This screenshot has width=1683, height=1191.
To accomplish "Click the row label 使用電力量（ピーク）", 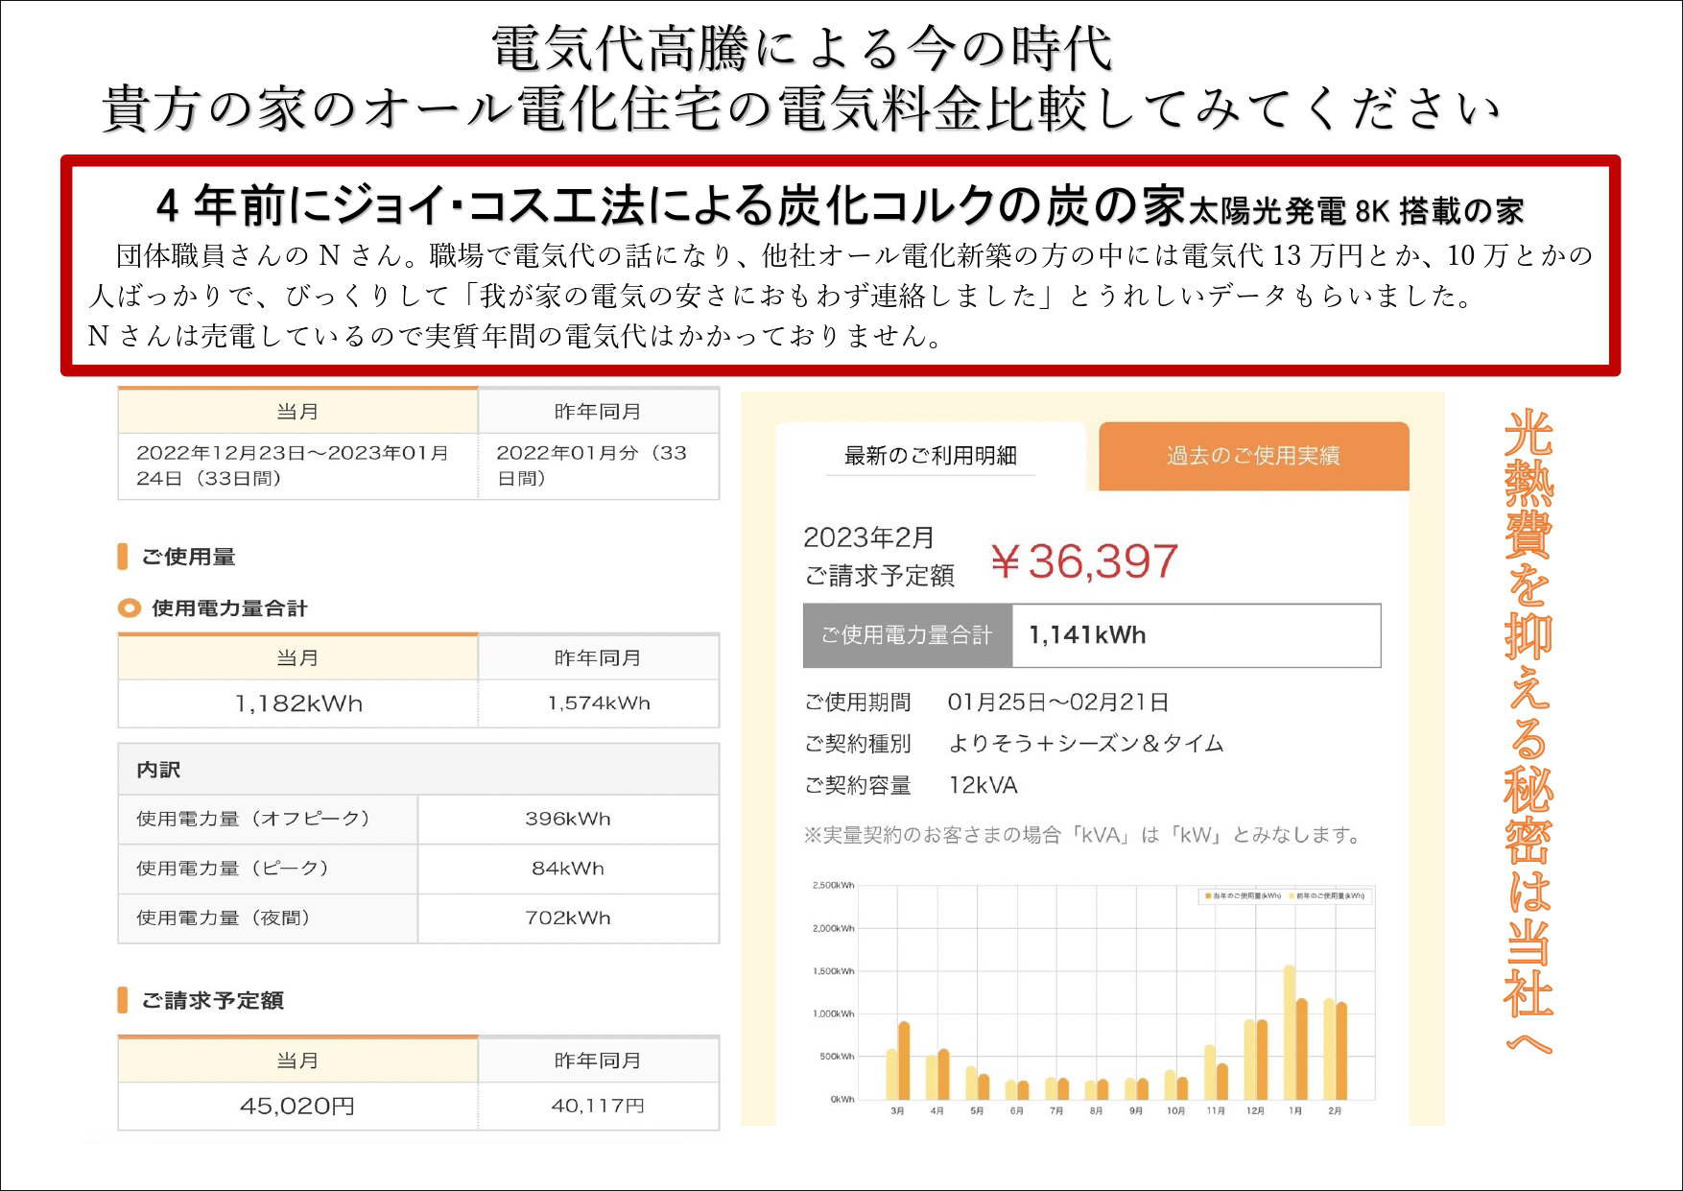I will coord(232,869).
